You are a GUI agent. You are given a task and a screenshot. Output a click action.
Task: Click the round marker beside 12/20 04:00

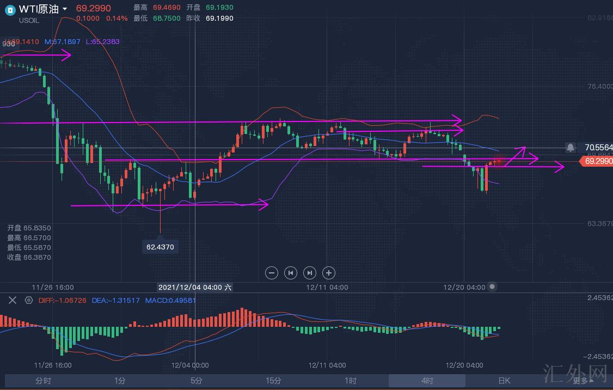pyautogui.click(x=492, y=287)
